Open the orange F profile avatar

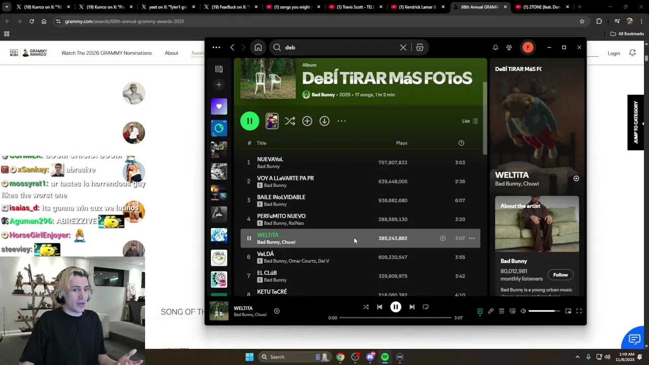coord(528,47)
